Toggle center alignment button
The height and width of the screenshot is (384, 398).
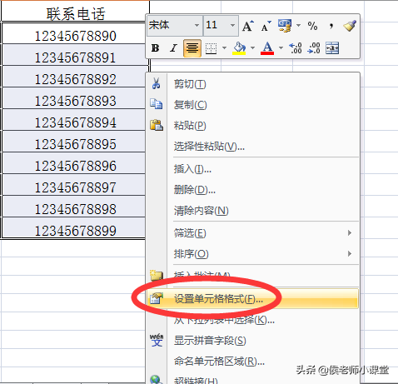pyautogui.click(x=192, y=48)
